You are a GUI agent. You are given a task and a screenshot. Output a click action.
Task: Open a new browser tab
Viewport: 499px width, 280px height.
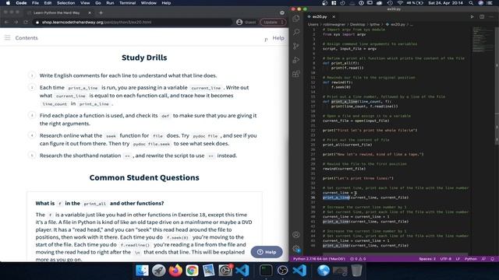(101, 12)
